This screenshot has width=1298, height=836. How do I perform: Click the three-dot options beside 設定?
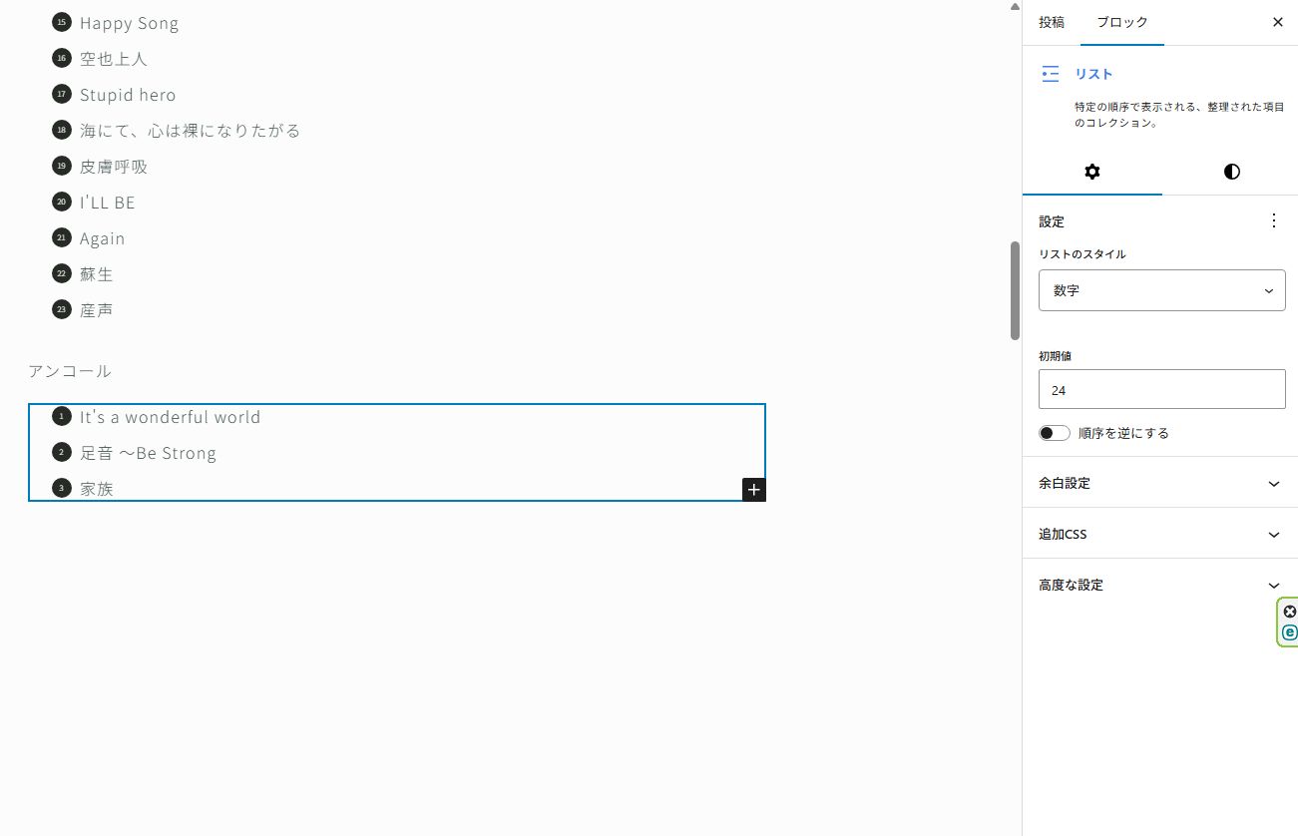[x=1273, y=221]
